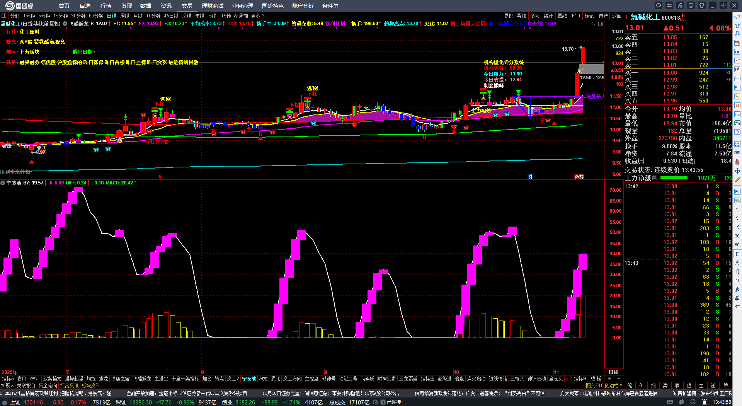Toggle the 日线 period button

(x=112, y=16)
